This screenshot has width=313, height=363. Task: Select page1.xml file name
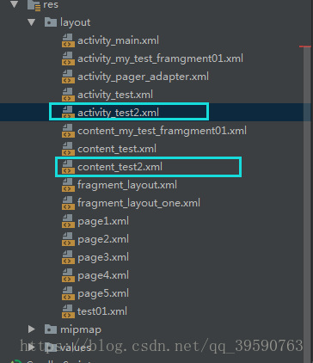pyautogui.click(x=103, y=222)
